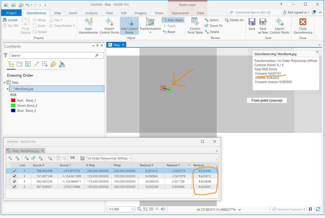The image size is (325, 218).
Task: Click the notifications bell icon
Action: (x=314, y=12)
